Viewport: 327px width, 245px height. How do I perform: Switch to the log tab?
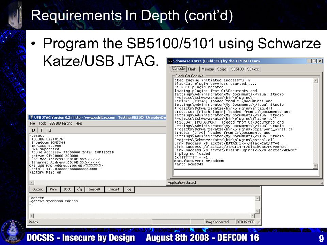coord(129,189)
